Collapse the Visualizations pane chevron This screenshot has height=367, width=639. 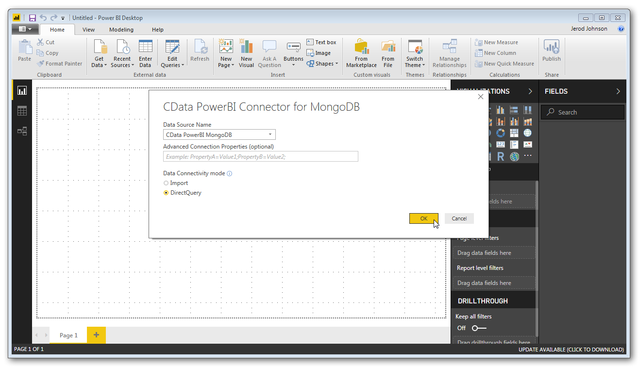coord(530,91)
